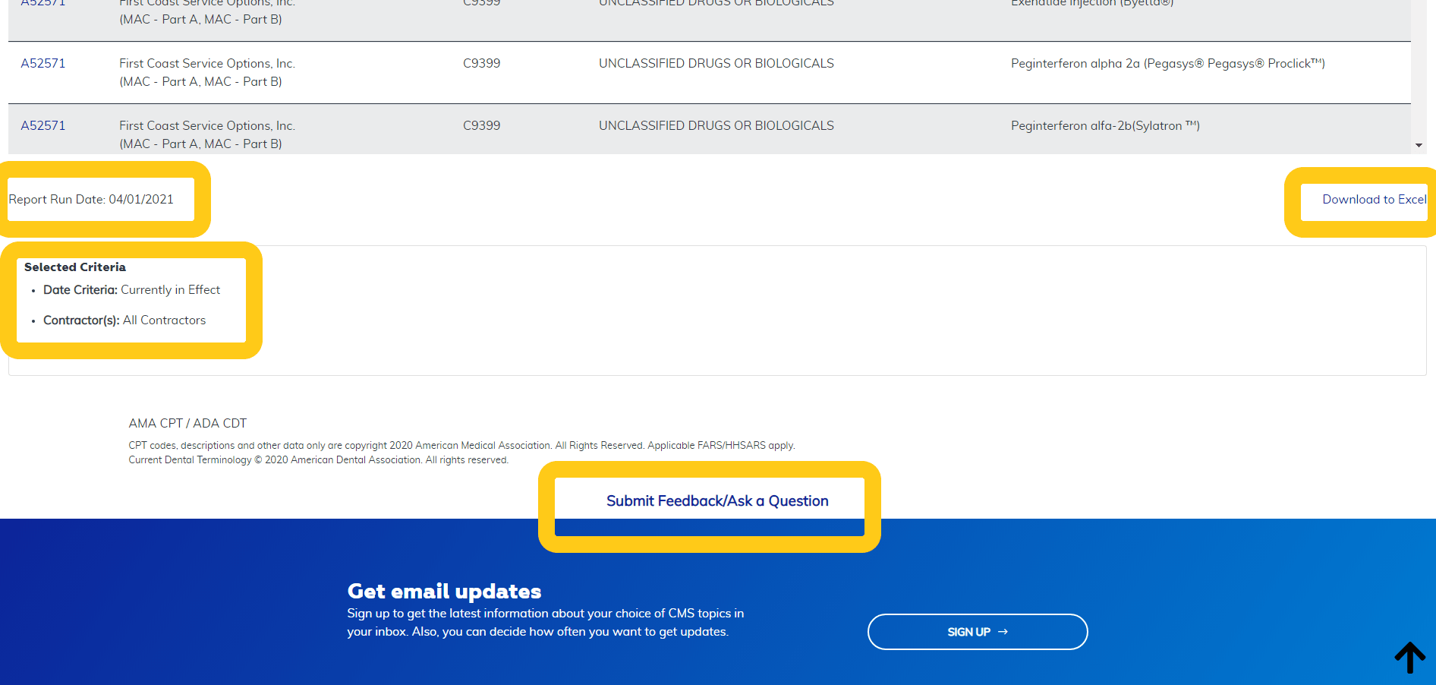Sign up for CMS email updates
This screenshot has width=1436, height=685.
(x=977, y=632)
